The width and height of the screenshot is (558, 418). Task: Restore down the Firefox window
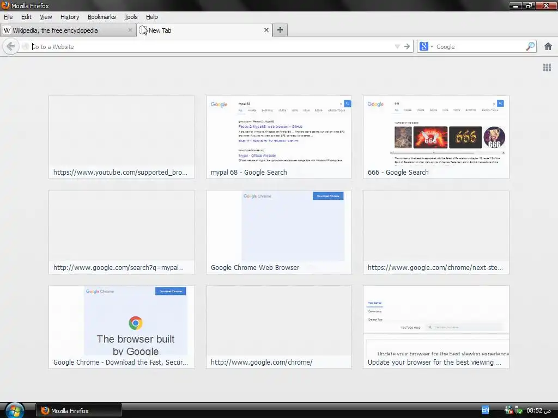(x=529, y=5)
